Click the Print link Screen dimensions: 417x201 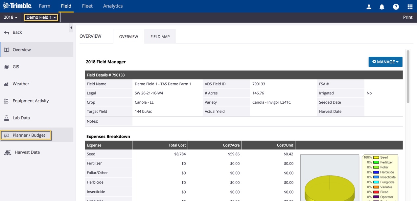pyautogui.click(x=407, y=17)
